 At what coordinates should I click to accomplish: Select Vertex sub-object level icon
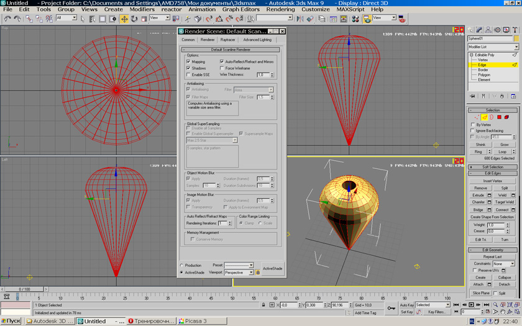[477, 117]
